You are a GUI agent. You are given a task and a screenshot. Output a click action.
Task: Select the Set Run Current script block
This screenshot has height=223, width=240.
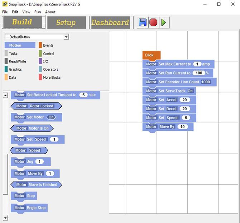click(x=178, y=73)
